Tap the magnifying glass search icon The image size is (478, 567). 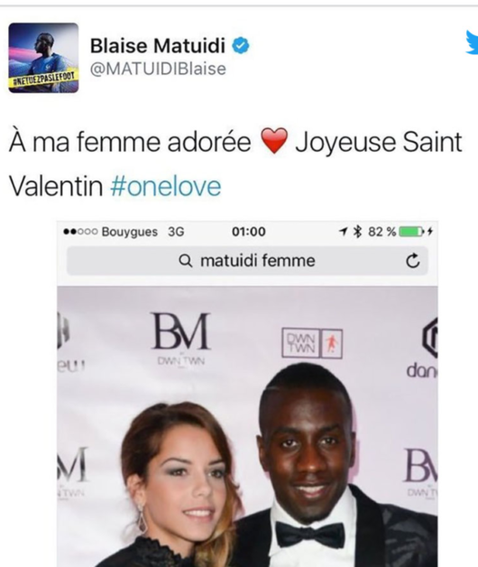[186, 260]
